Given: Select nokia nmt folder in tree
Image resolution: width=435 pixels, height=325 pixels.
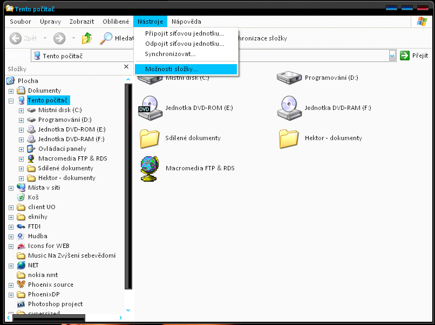Looking at the screenshot, I should [x=43, y=275].
